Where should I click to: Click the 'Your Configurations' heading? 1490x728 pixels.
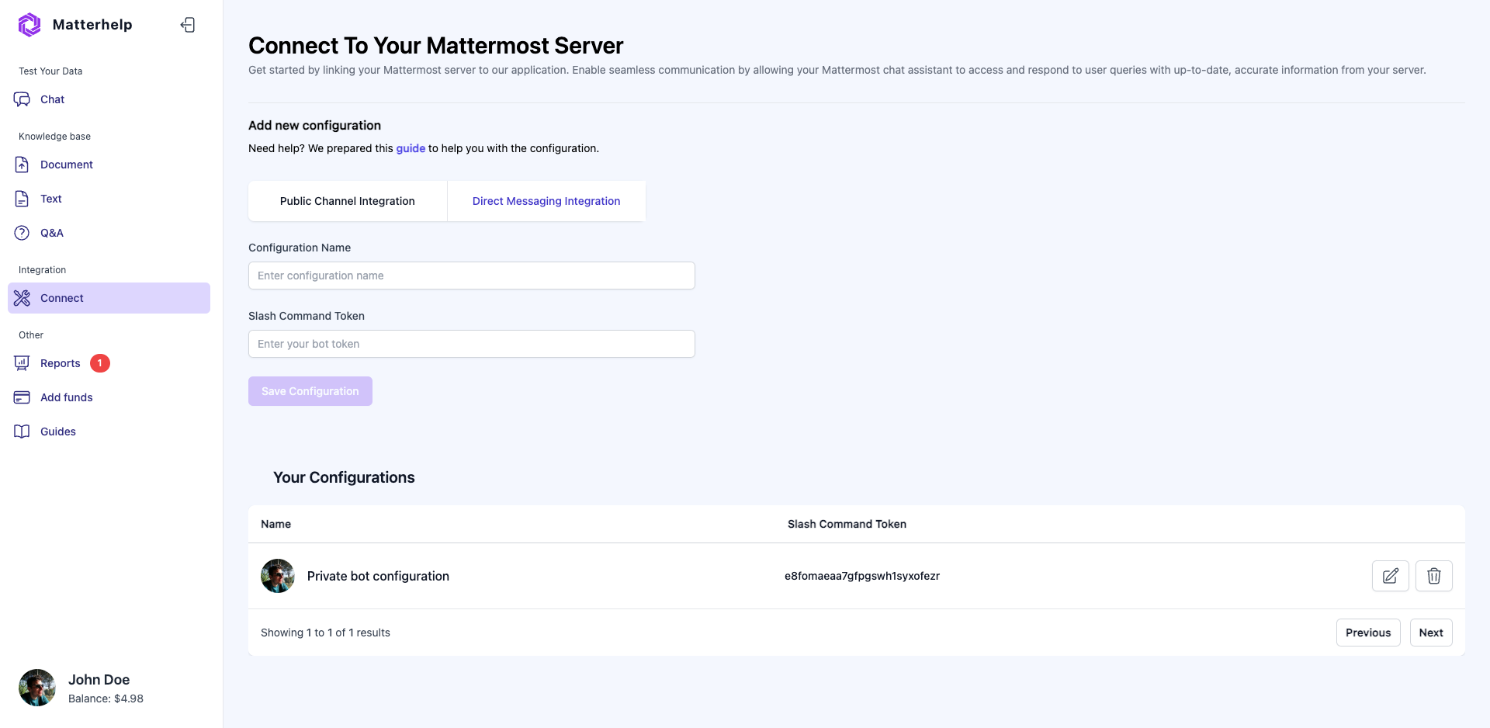pyautogui.click(x=344, y=477)
